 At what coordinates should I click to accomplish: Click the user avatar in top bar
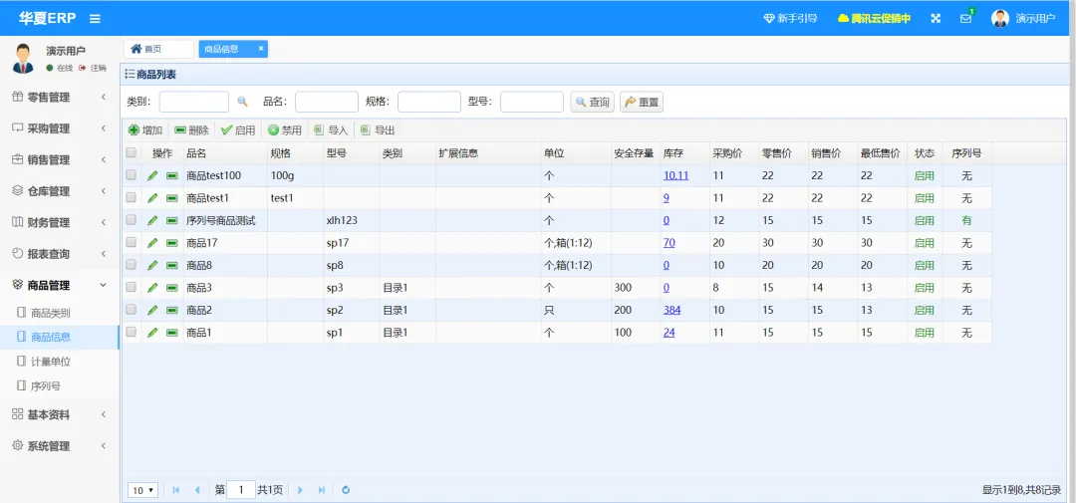1000,19
